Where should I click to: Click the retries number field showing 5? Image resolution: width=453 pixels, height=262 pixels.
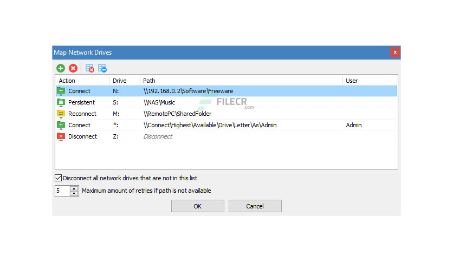click(62, 191)
